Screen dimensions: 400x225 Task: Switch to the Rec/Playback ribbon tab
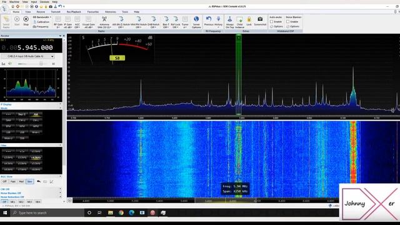tap(74, 12)
